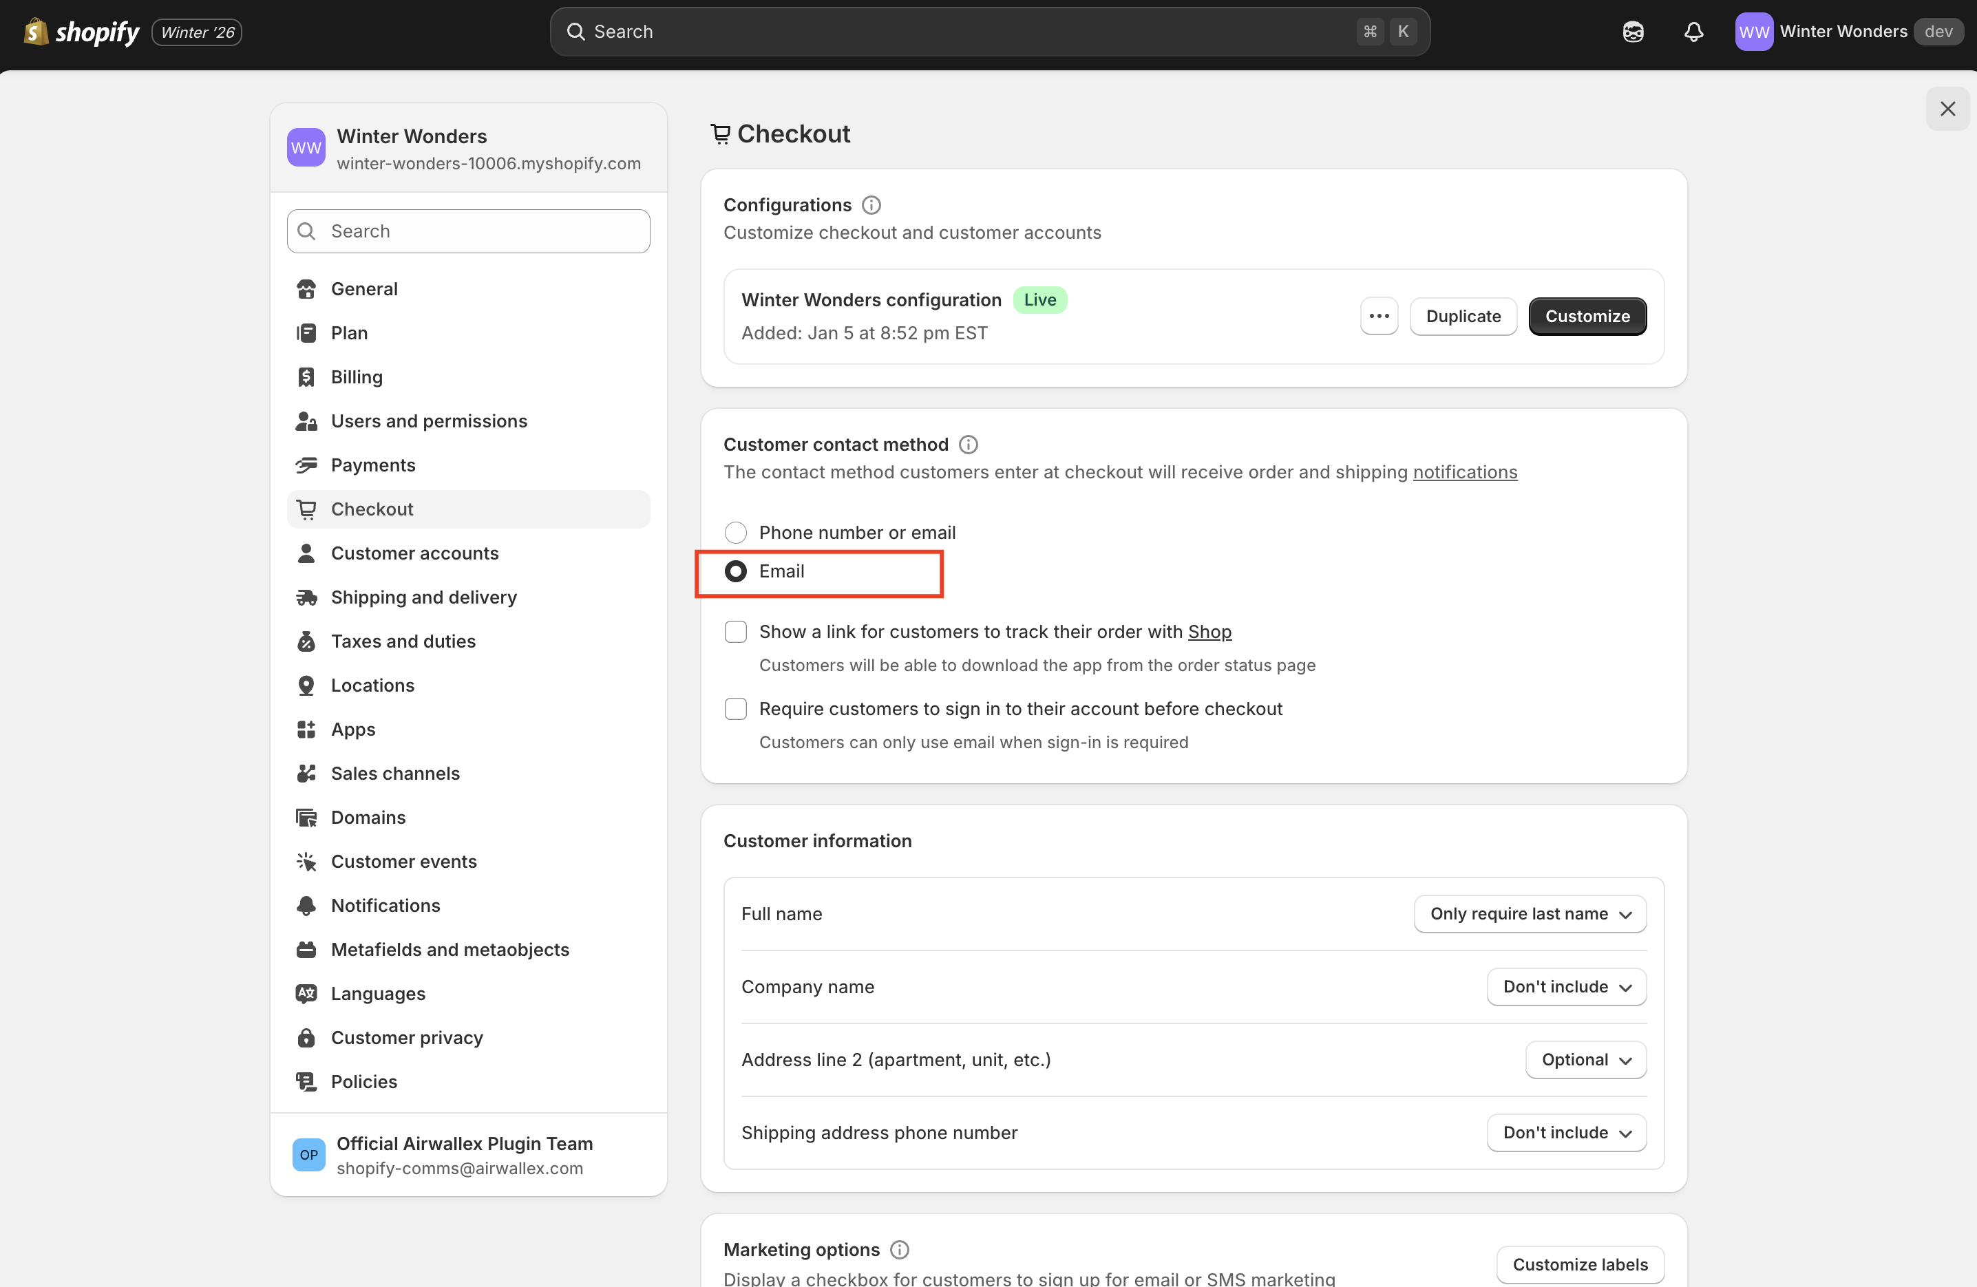Open the Shipping address phone number dropdown
The width and height of the screenshot is (1977, 1287).
(x=1566, y=1133)
